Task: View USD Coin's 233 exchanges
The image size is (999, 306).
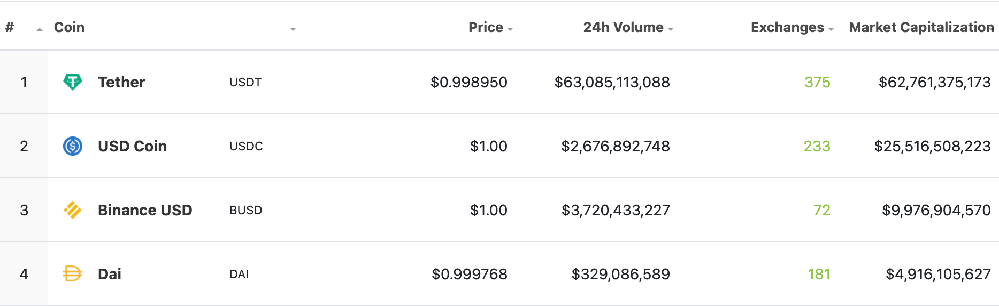Action: pos(817,146)
